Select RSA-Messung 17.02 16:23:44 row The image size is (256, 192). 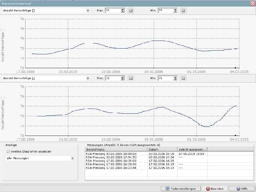point(116,168)
